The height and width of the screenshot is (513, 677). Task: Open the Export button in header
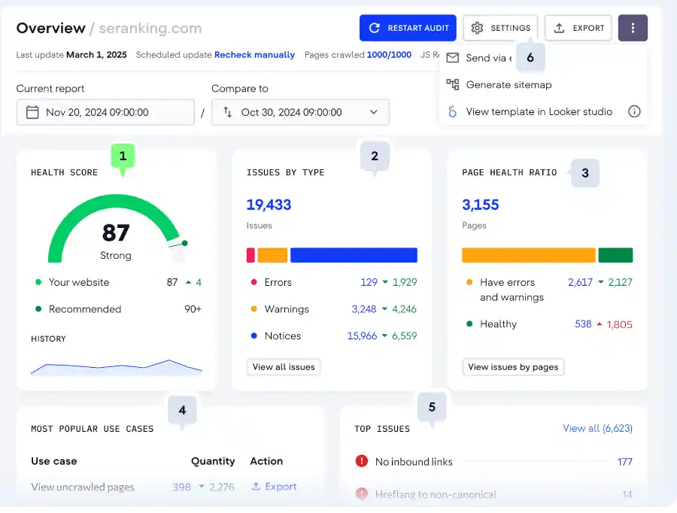[578, 28]
